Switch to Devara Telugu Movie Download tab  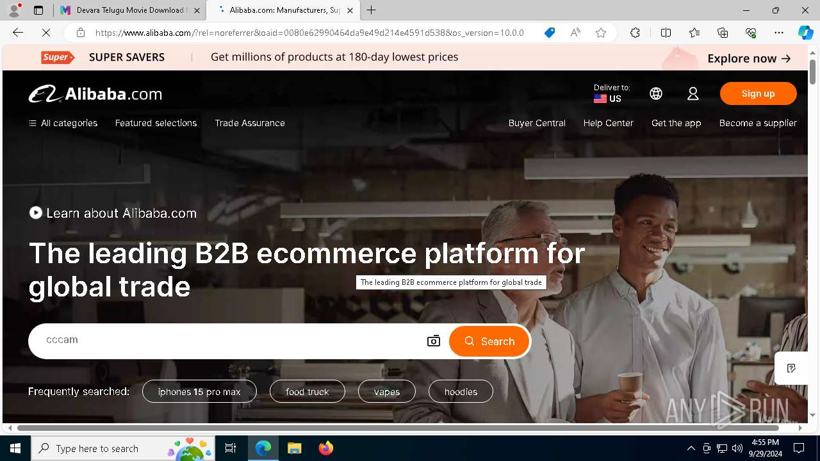coord(130,10)
